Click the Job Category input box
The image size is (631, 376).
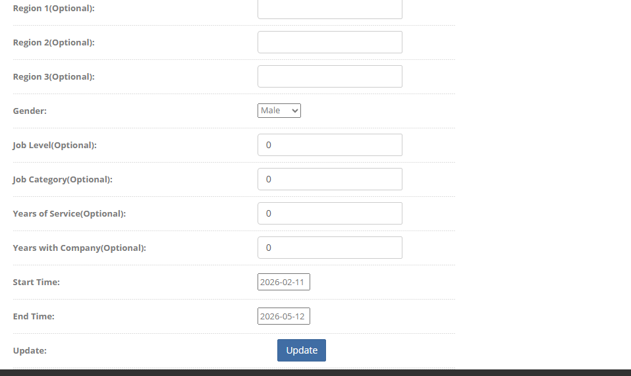[x=329, y=179]
